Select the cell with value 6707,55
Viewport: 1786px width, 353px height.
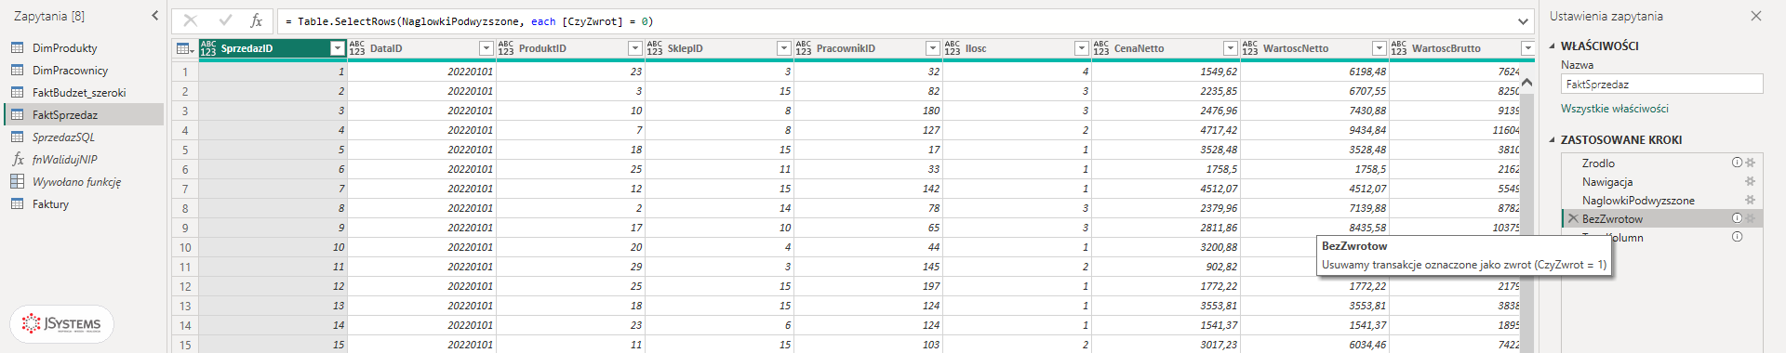click(x=1314, y=91)
